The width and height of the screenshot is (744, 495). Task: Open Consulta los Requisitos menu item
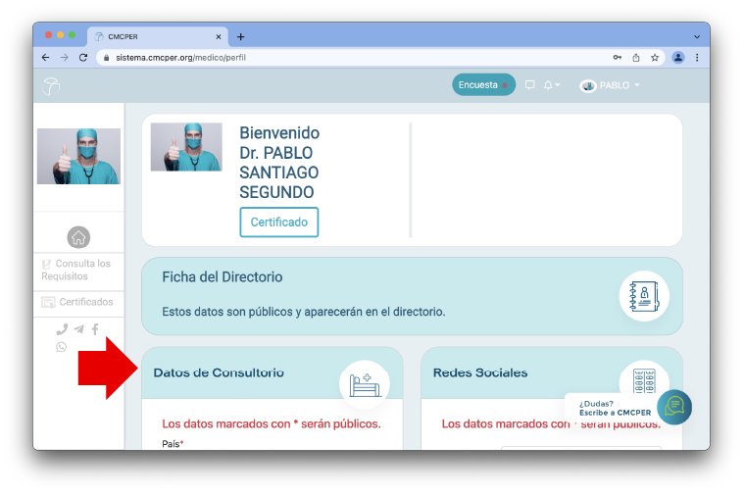(76, 270)
